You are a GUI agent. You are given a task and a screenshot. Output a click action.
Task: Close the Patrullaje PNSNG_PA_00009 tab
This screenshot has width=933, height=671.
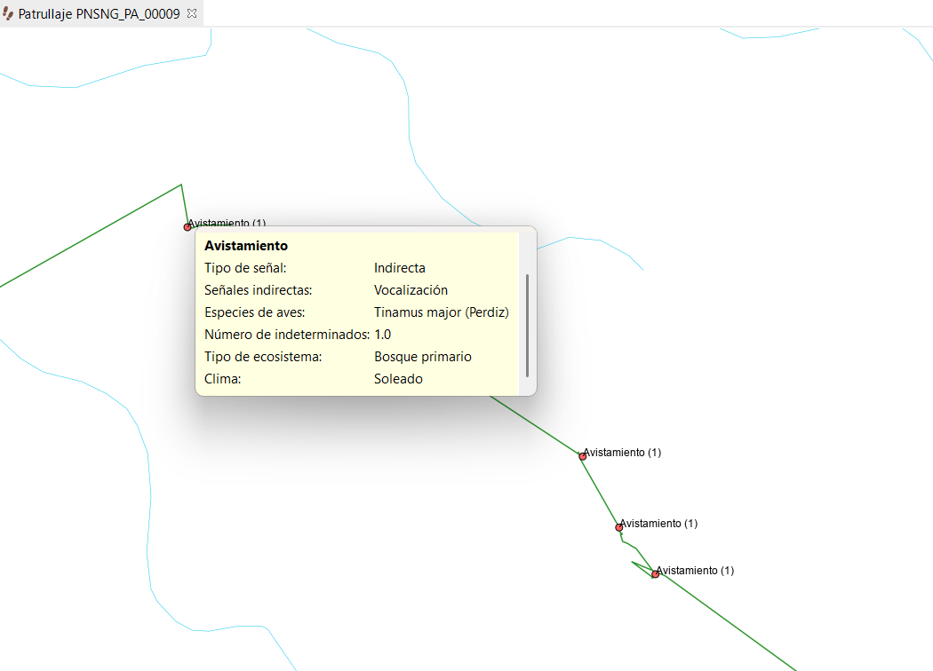[x=192, y=14]
